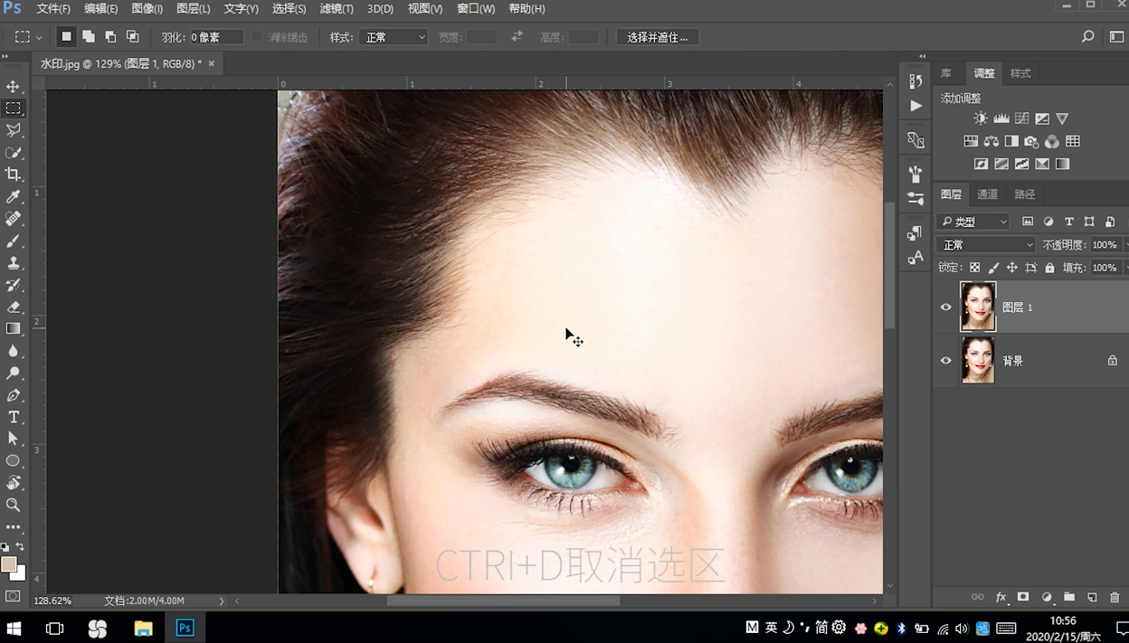The image size is (1129, 643).
Task: Select the Ellipse shape tool
Action: tap(13, 461)
